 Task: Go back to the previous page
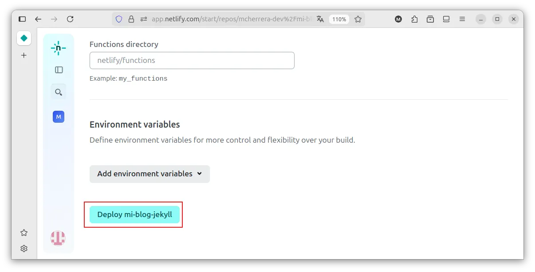pyautogui.click(x=38, y=19)
